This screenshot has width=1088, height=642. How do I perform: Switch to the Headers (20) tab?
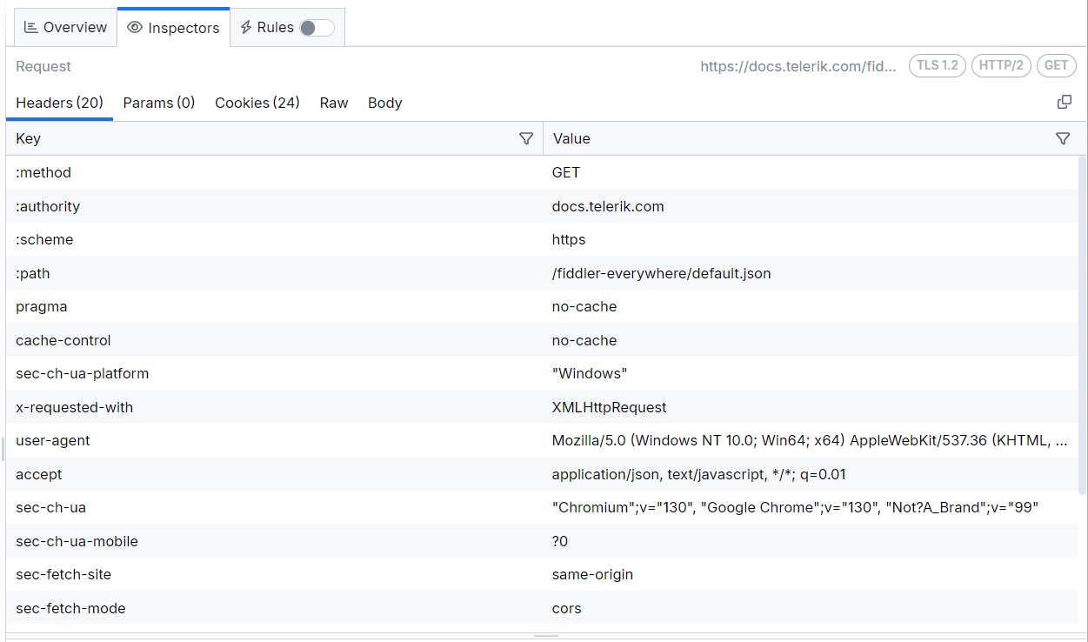point(59,103)
